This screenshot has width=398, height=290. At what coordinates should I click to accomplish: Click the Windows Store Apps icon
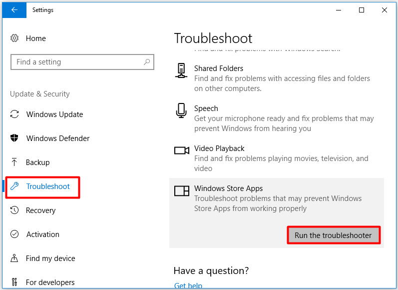(182, 190)
